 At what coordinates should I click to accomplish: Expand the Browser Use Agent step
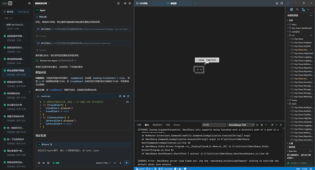pyautogui.click(x=56, y=61)
